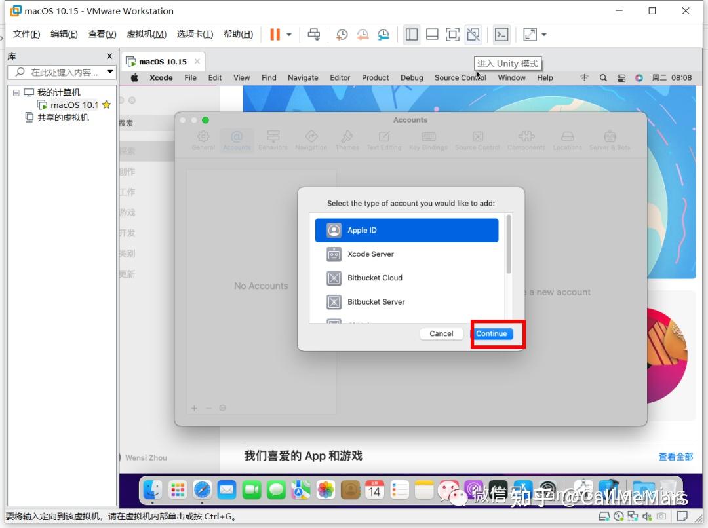The width and height of the screenshot is (708, 528).
Task: Open the console view icon in the toolbar
Action: (x=501, y=34)
